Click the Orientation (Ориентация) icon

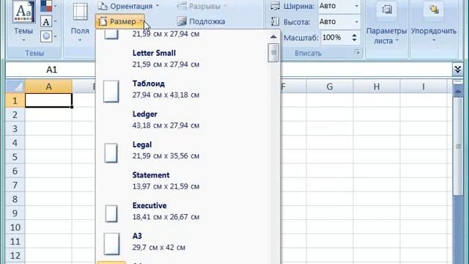pyautogui.click(x=103, y=6)
